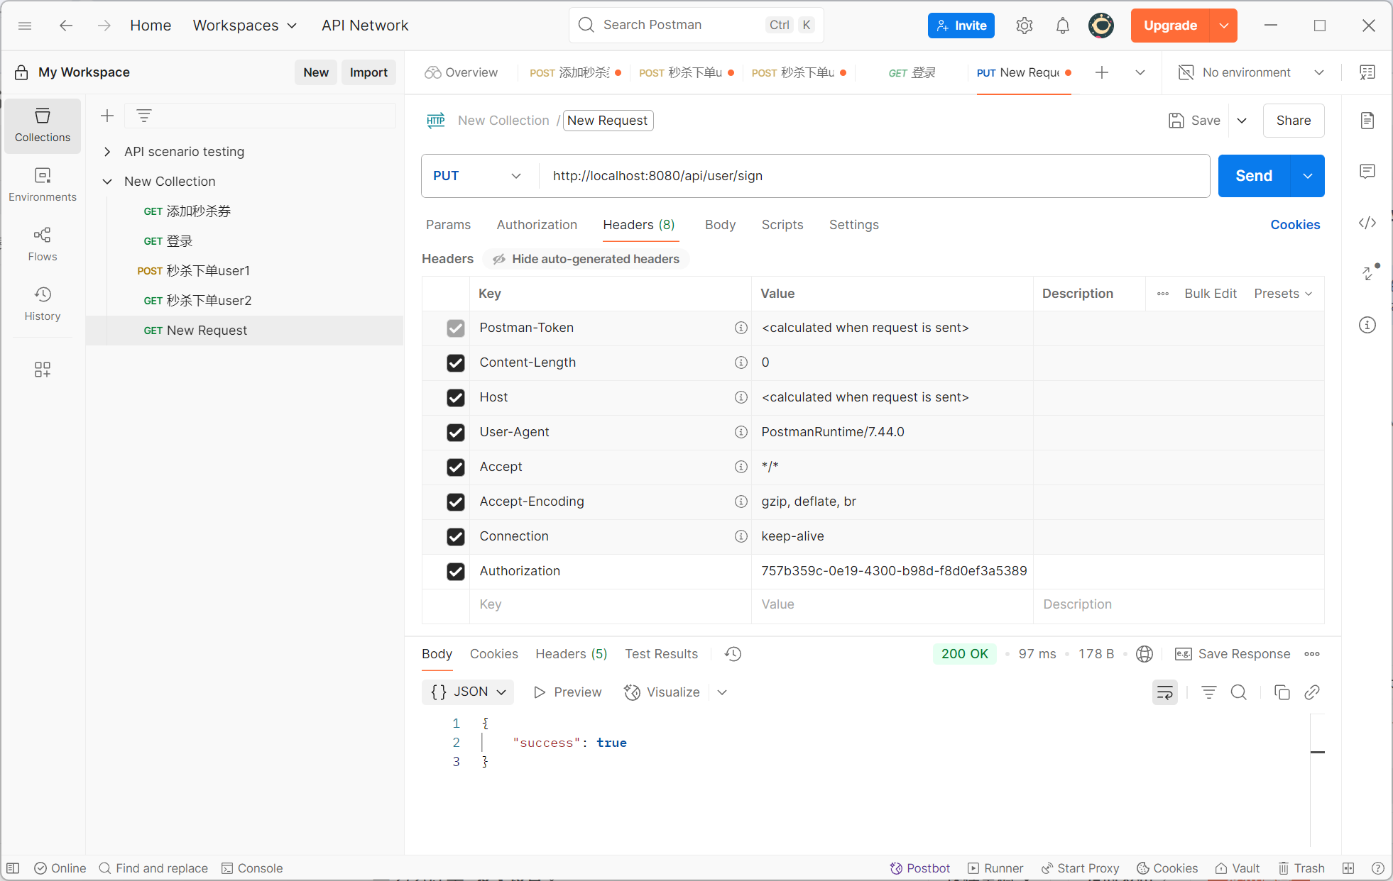This screenshot has height=881, width=1393.
Task: Search within the response body
Action: coord(1238,692)
